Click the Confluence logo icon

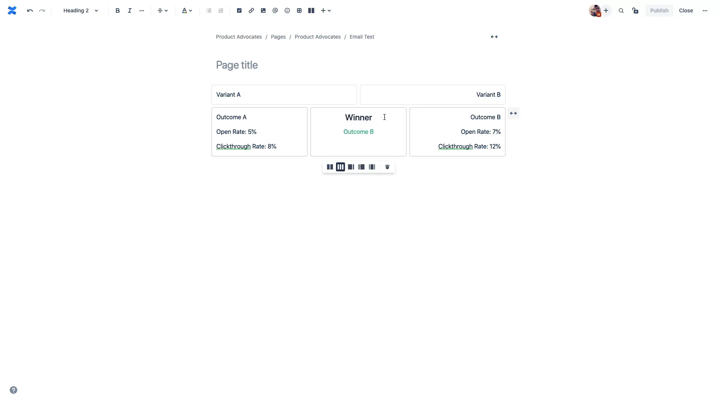click(12, 10)
